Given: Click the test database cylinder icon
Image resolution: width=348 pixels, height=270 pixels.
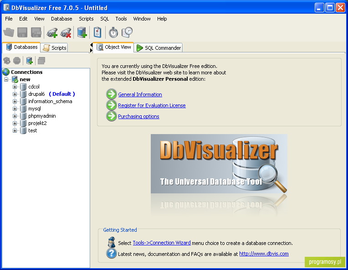Looking at the screenshot, I should click(x=23, y=130).
